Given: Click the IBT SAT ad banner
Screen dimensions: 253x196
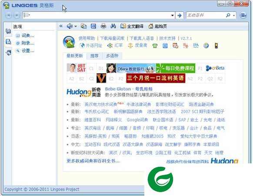Looking at the screenshot, I should (x=77, y=68).
